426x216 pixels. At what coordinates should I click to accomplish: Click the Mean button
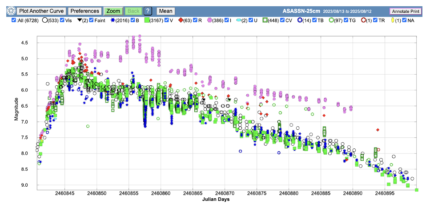[166, 11]
